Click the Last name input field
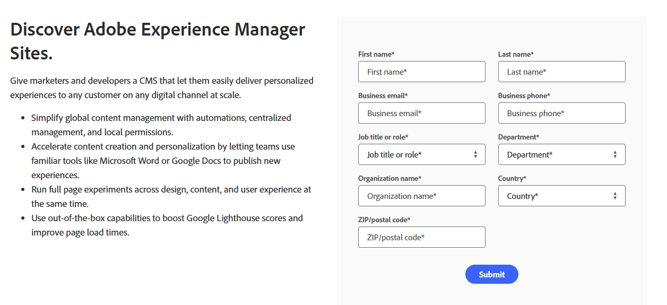 click(x=562, y=72)
